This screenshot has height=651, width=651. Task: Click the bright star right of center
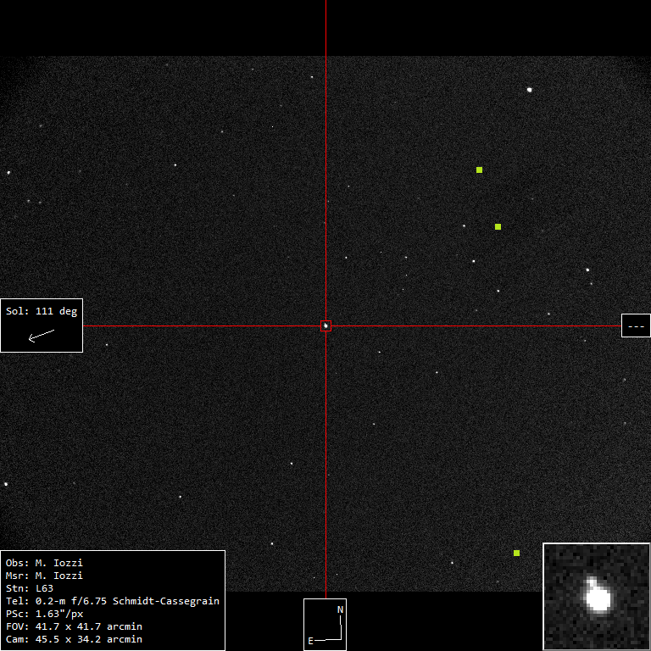587,270
